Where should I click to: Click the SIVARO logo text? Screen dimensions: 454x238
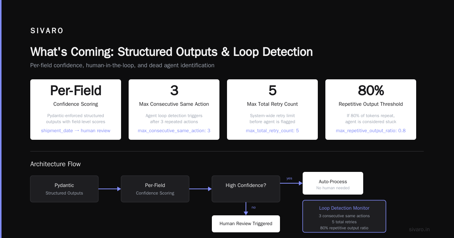47,31
